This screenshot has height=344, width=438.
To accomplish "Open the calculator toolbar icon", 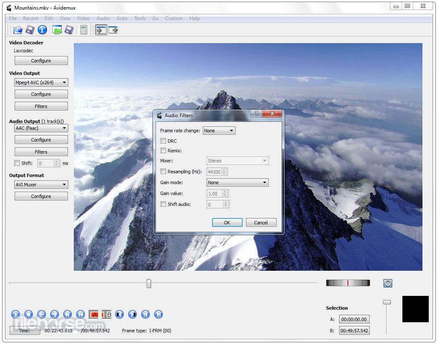I will tap(84, 30).
